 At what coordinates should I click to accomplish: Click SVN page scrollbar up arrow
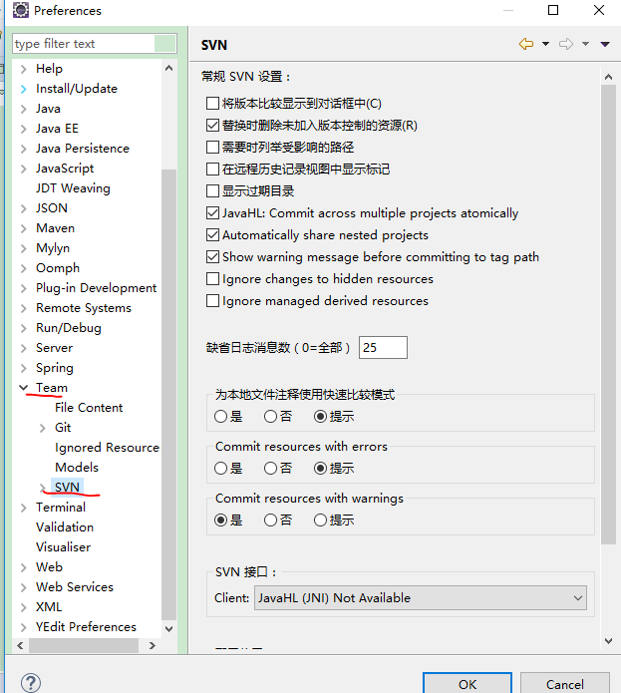(609, 77)
